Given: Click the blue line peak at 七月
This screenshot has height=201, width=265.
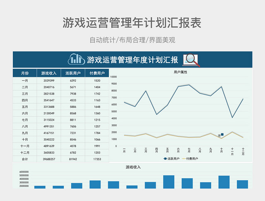Looking at the screenshot, I should (x=189, y=85).
